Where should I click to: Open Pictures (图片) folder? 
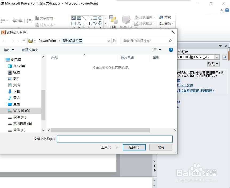click(14, 79)
